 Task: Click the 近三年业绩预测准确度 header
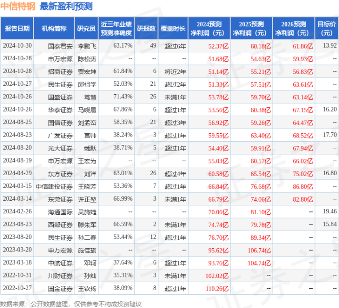pos(116,28)
